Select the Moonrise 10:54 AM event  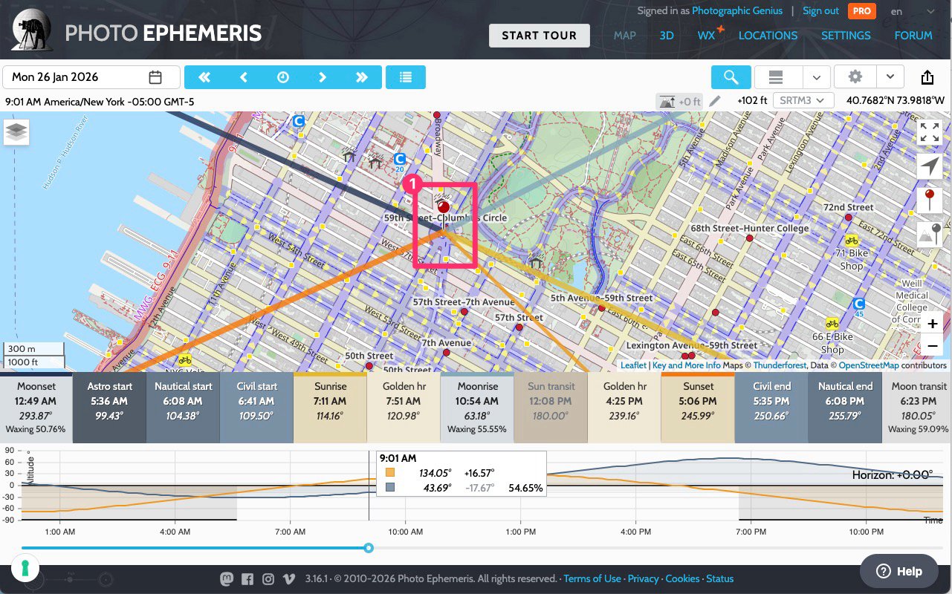coord(477,408)
